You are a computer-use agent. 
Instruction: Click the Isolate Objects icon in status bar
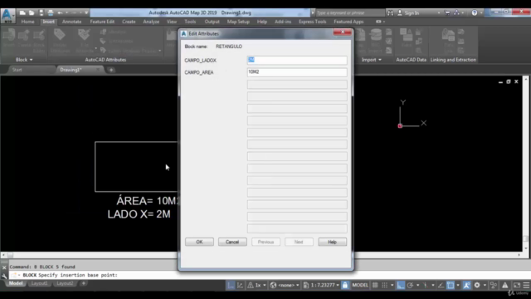494,286
